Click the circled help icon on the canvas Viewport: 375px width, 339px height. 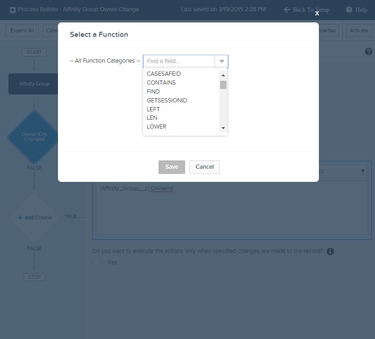coord(369,51)
